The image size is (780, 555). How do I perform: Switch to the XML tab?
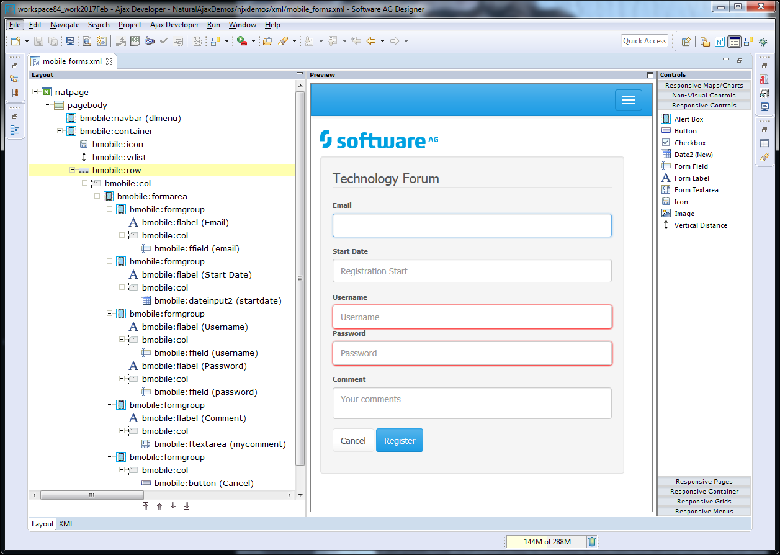tap(66, 524)
